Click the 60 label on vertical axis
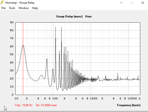This screenshot has width=148, height=112. tap(12, 46)
